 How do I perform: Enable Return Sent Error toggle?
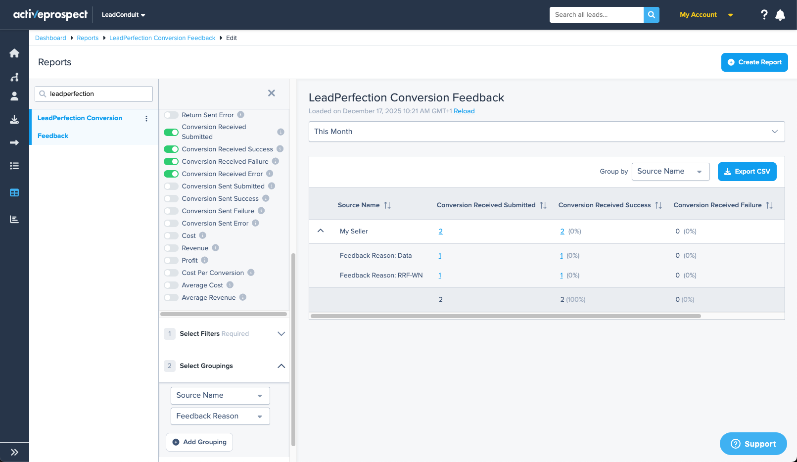171,115
